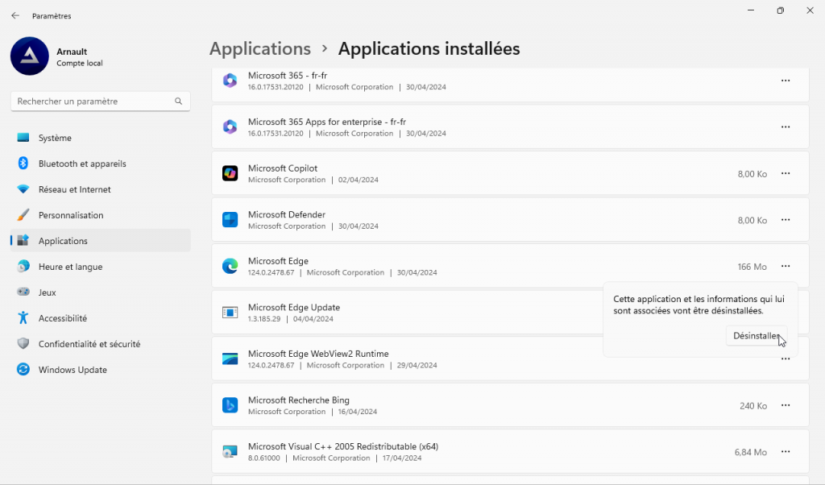This screenshot has height=485, width=825.
Task: Open Réseau et Internet settings
Action: point(101,189)
